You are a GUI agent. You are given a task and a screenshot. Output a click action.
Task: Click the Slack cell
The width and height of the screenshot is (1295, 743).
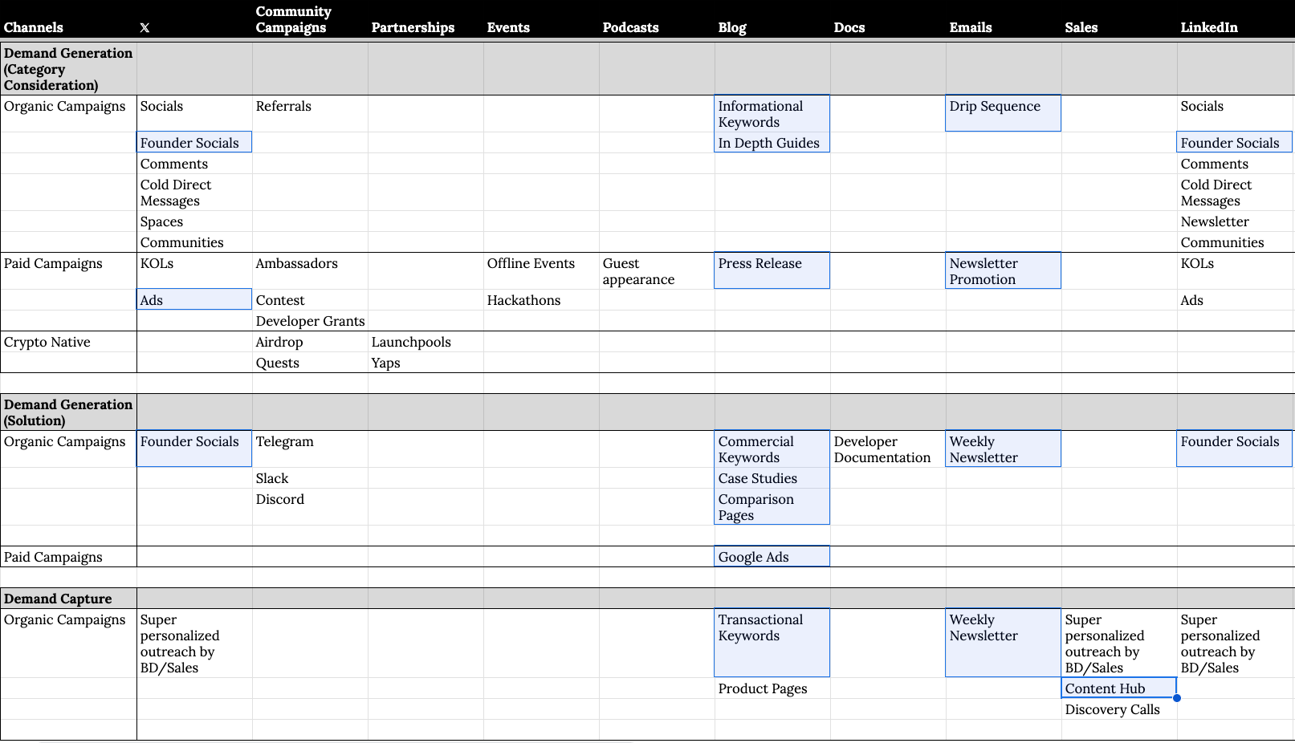click(310, 478)
